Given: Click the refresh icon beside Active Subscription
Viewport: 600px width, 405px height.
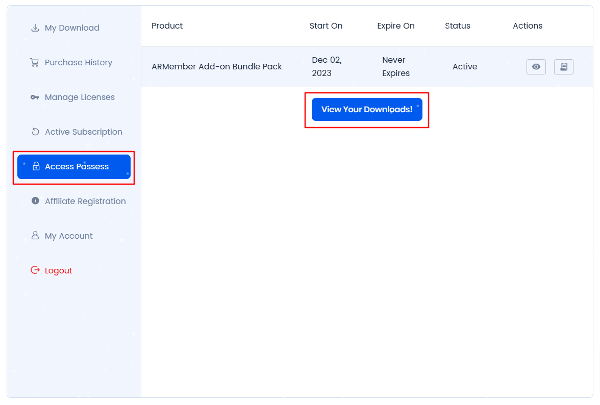Looking at the screenshot, I should click(x=35, y=132).
